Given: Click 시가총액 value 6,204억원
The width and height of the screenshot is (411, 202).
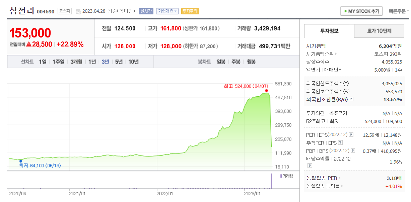Looking at the screenshot, I should 390,46.
